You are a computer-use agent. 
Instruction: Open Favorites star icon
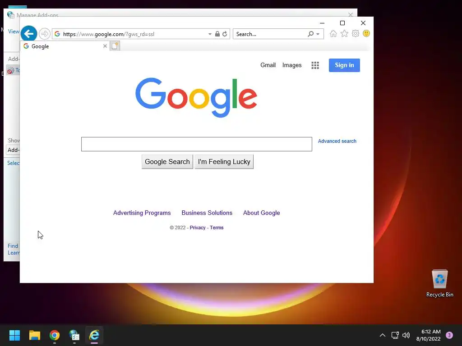click(344, 33)
